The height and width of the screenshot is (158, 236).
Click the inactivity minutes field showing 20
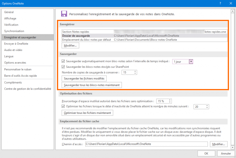(x=200, y=107)
